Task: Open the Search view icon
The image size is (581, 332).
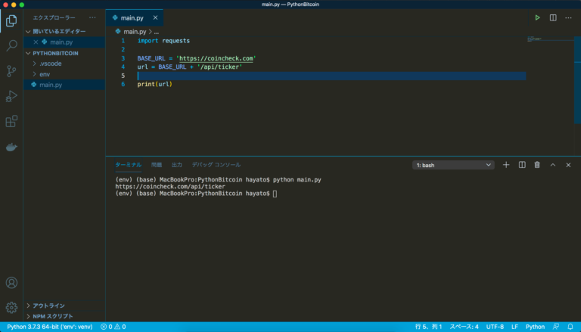Action: click(x=11, y=45)
